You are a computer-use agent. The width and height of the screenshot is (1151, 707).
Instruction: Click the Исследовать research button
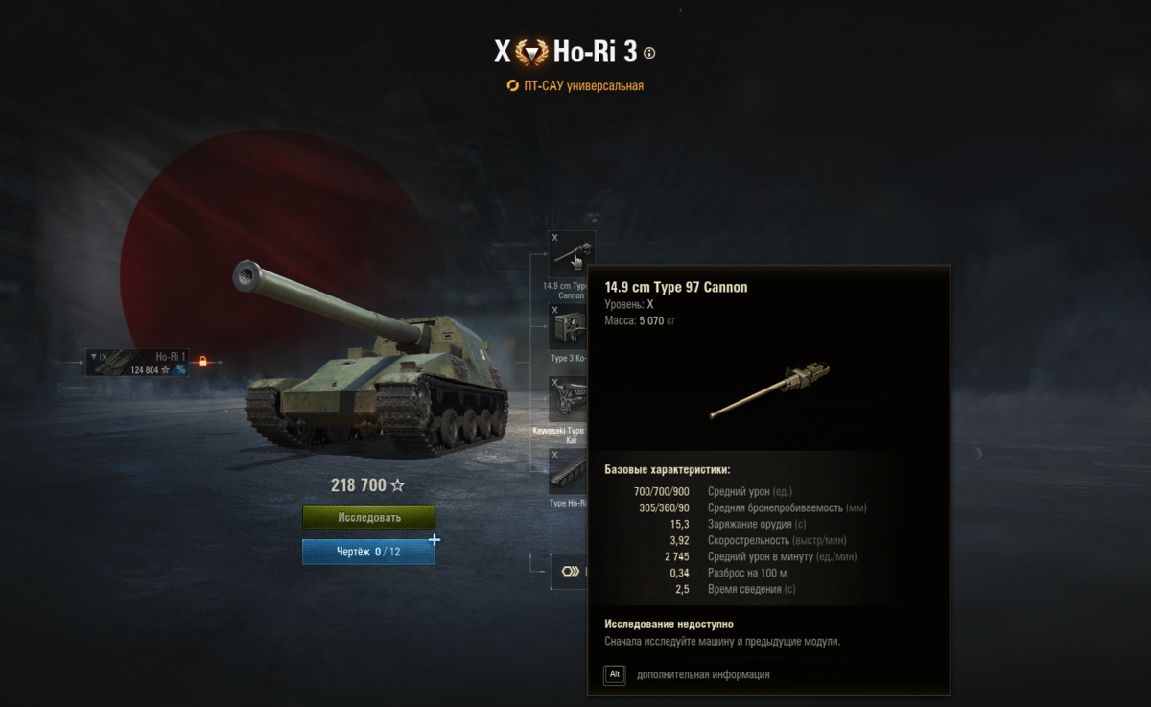click(x=369, y=517)
